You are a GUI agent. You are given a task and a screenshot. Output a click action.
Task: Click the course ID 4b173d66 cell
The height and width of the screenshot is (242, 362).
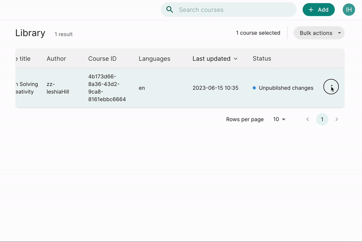coord(107,88)
